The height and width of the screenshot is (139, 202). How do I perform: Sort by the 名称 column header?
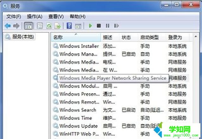pos(76,37)
